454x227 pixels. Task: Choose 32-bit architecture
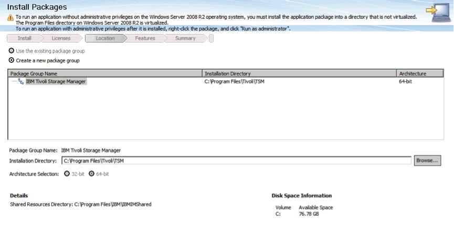(67, 174)
